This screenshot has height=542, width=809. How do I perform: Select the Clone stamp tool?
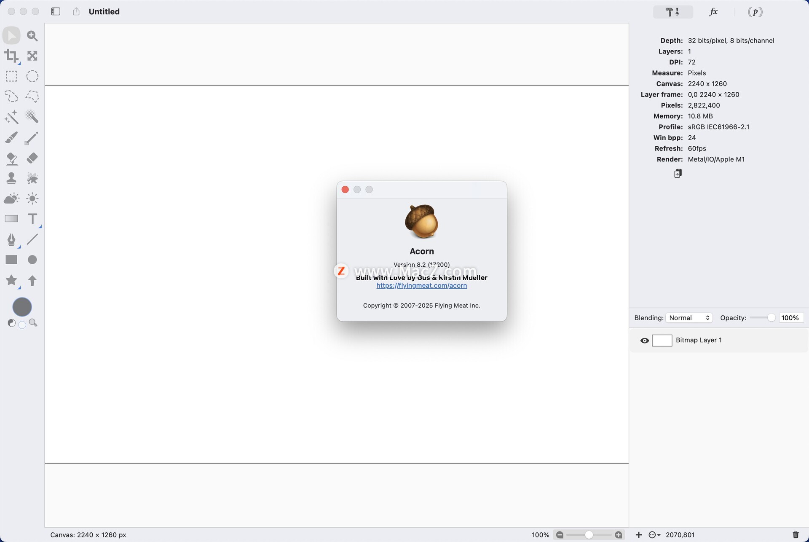[x=11, y=178]
